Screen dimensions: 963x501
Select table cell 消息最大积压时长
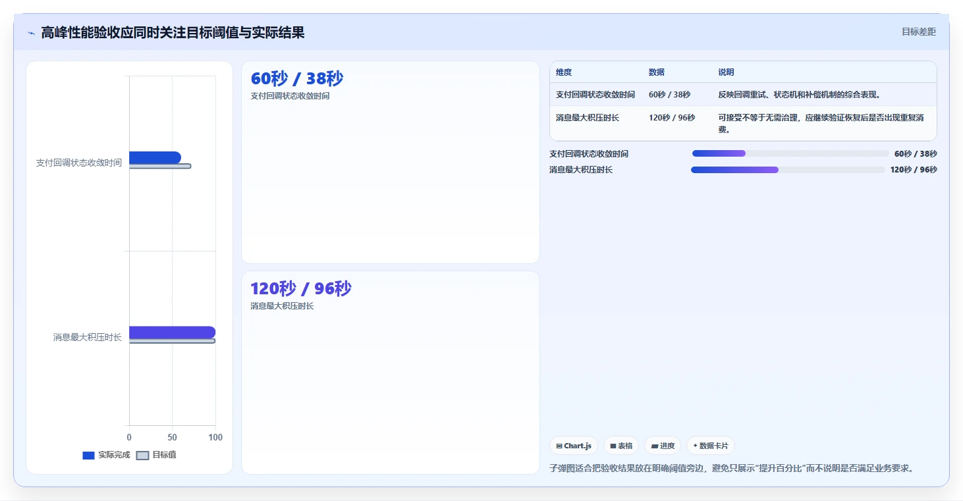click(x=588, y=118)
